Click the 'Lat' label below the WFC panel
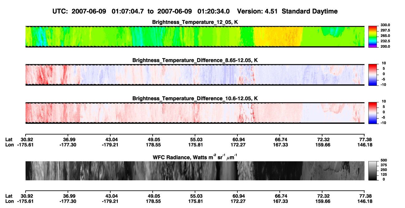 9,196
